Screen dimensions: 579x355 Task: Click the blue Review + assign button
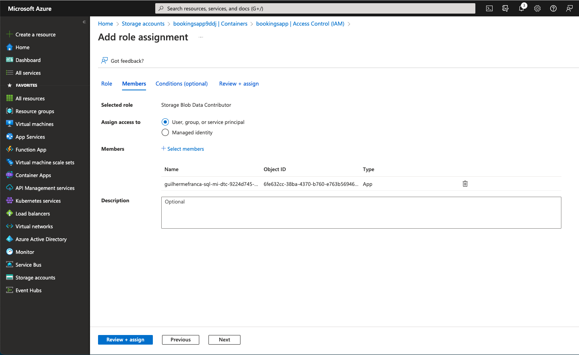point(125,340)
